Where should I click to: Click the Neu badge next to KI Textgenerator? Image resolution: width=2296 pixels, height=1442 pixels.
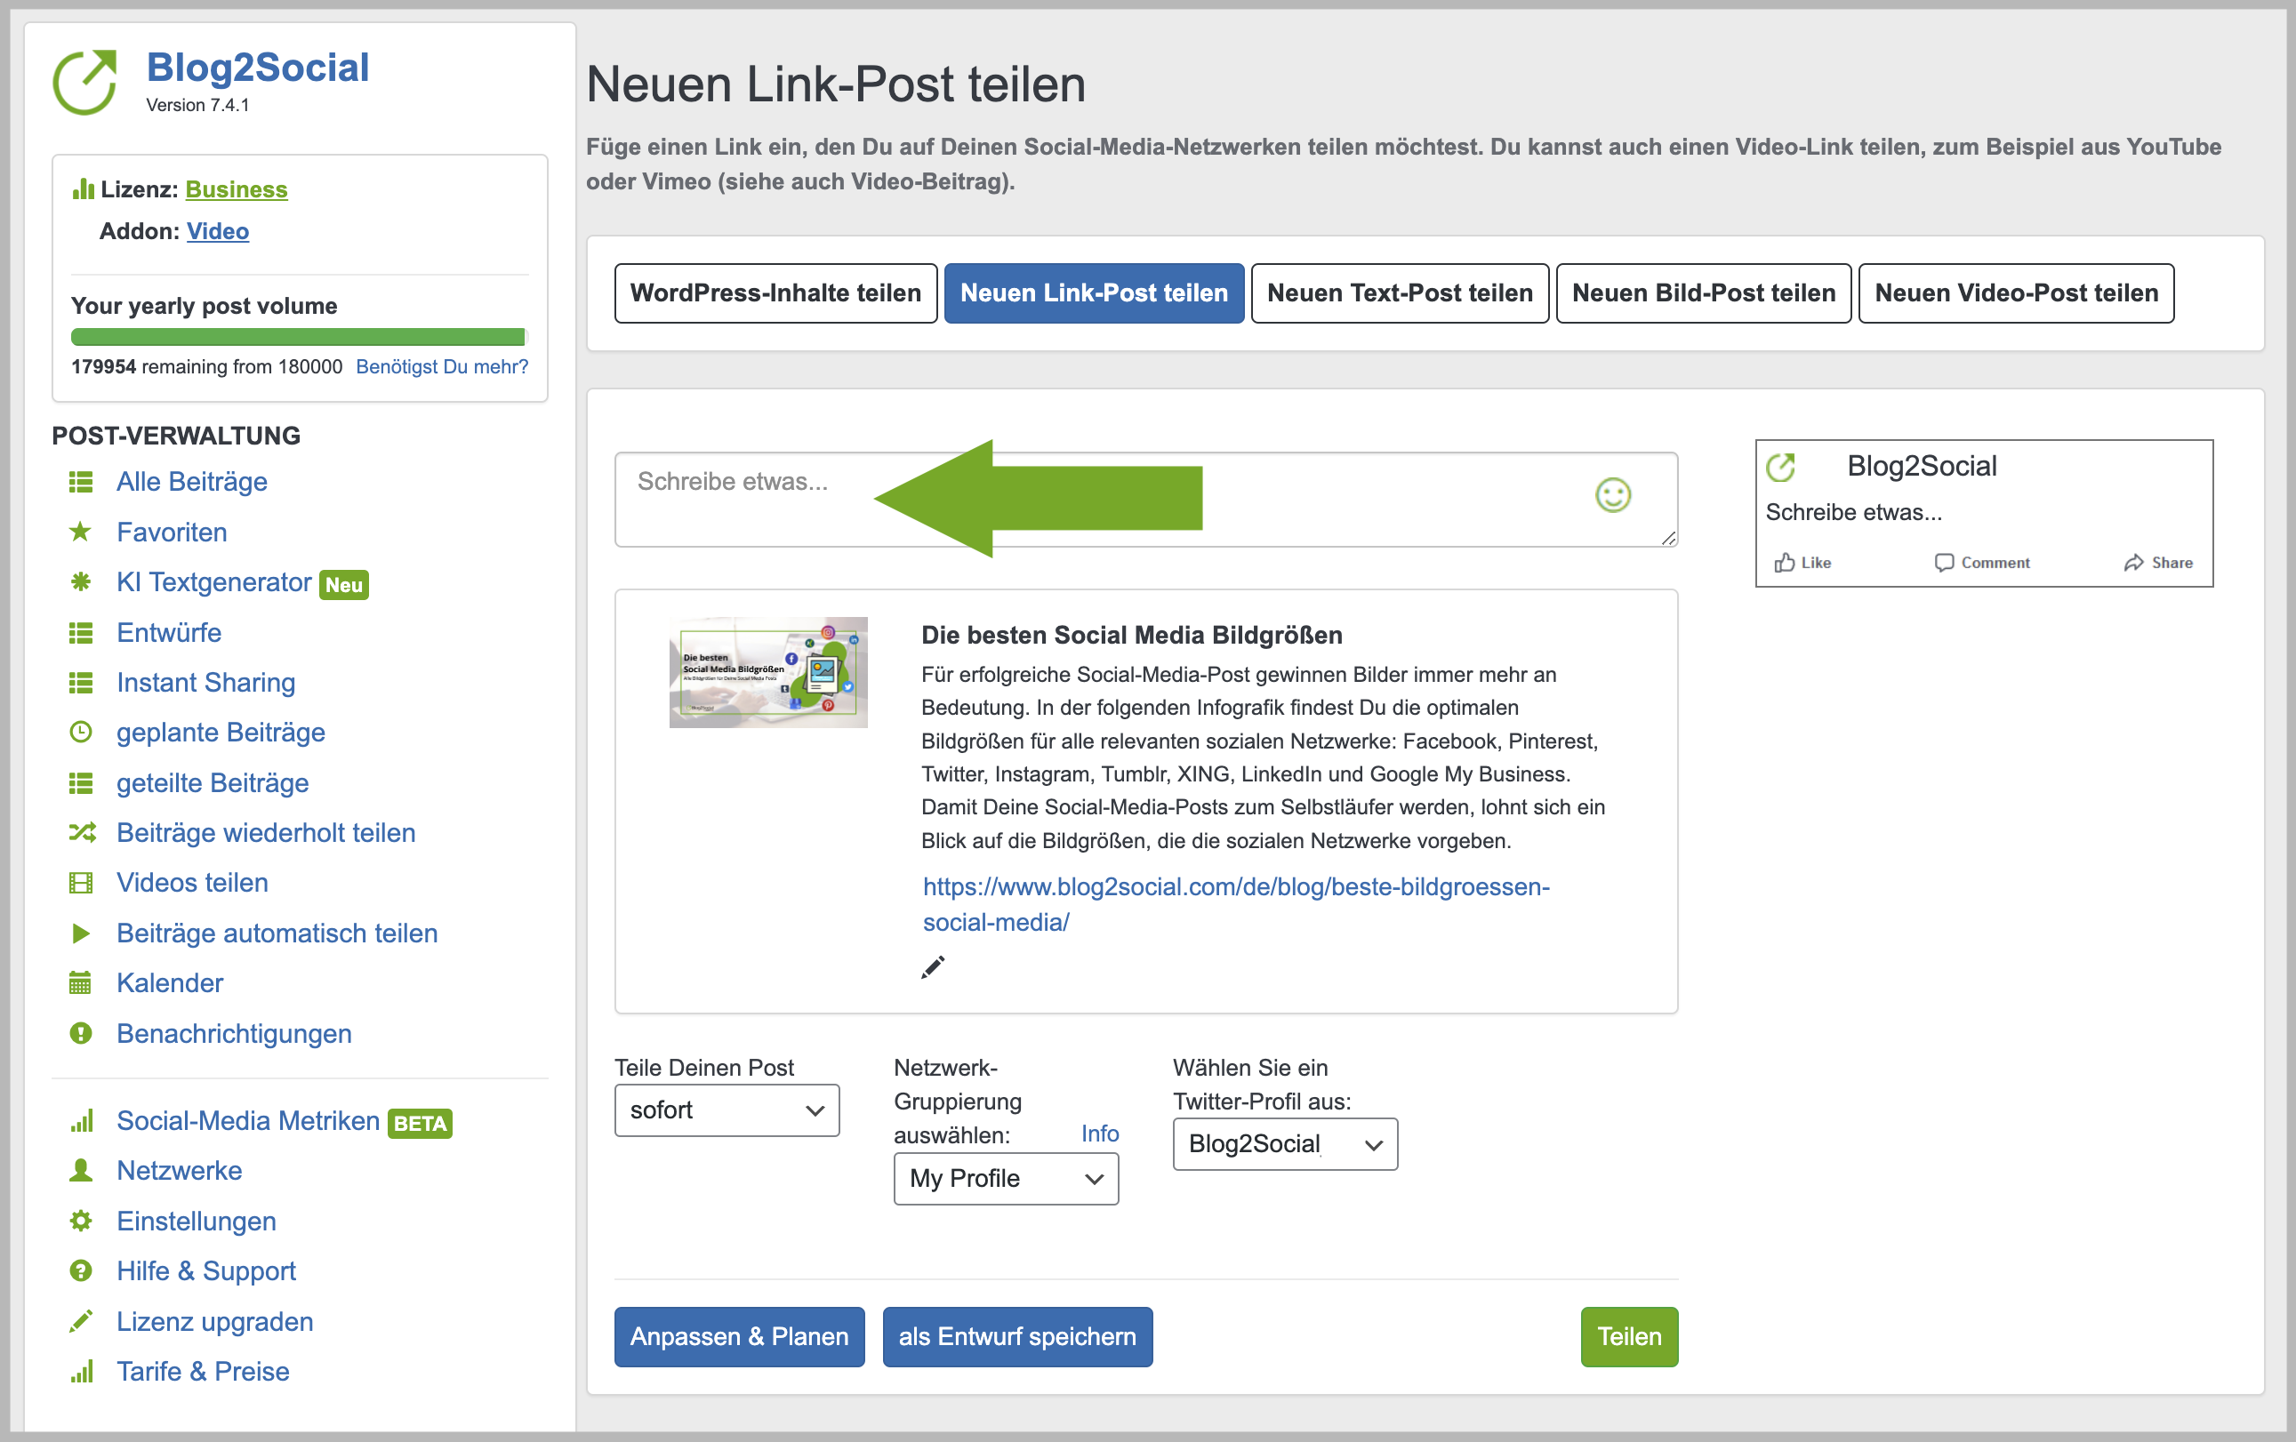(x=344, y=584)
